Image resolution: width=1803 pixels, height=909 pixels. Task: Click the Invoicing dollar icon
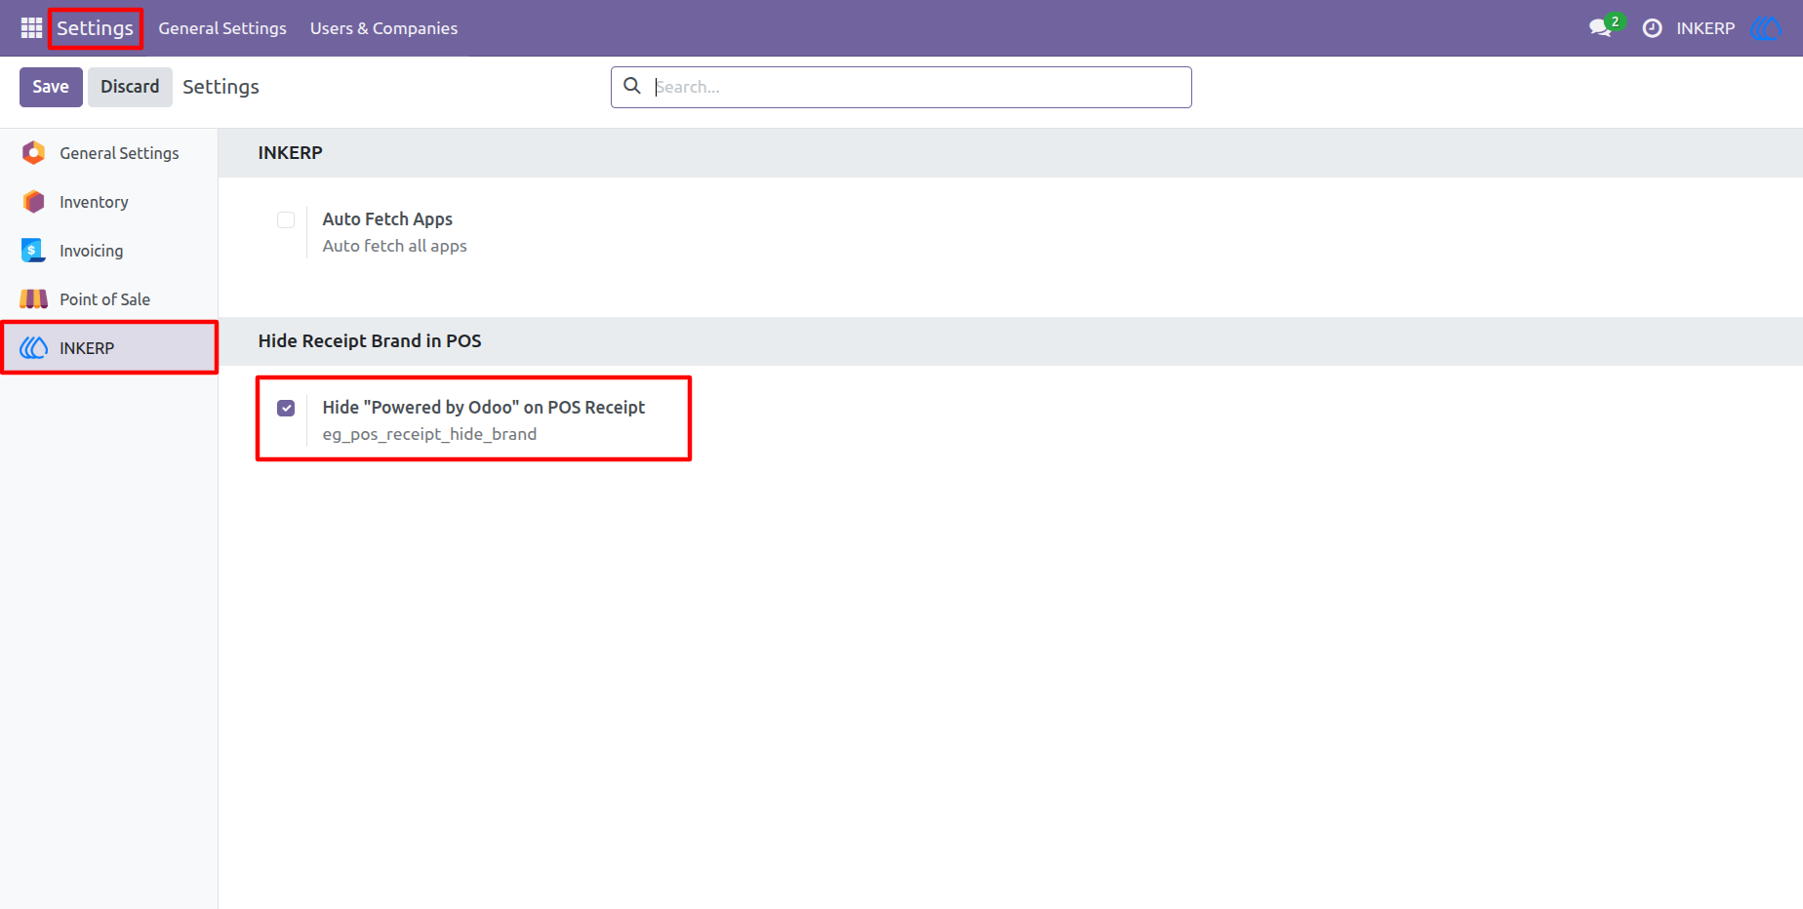point(34,251)
